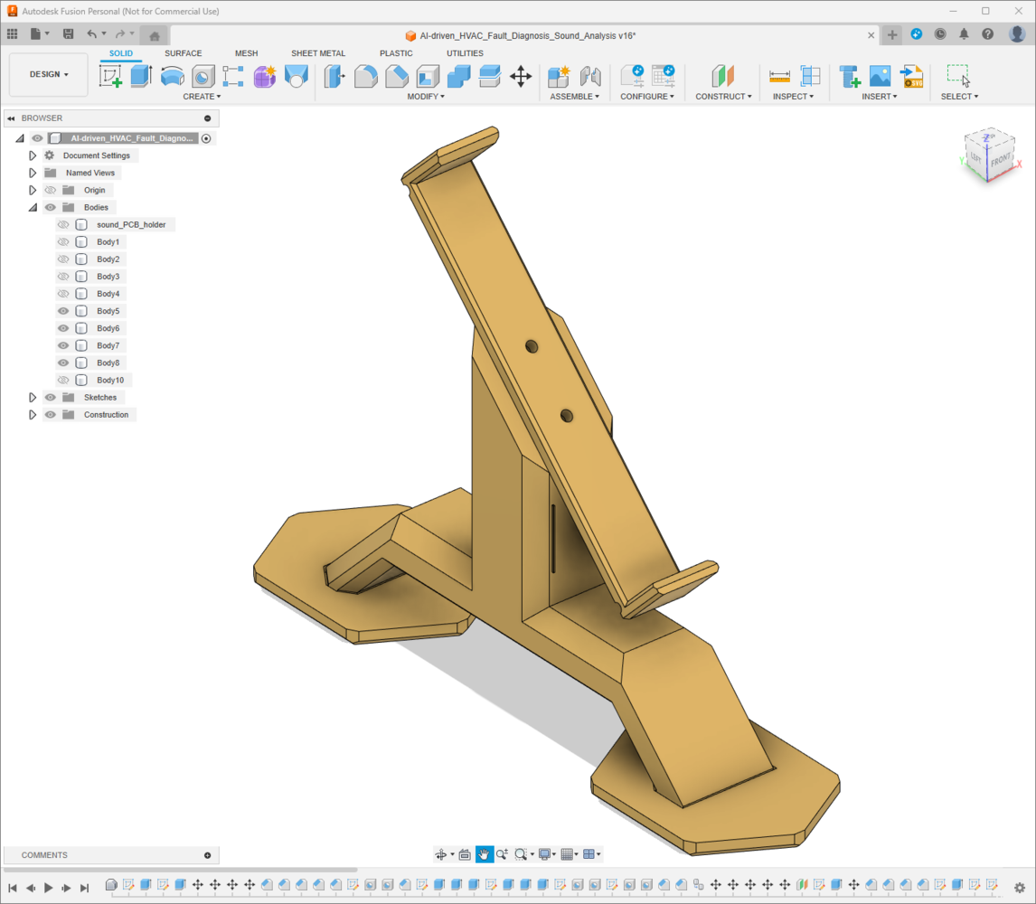1036x904 pixels.
Task: Select the Combine tool
Action: click(x=458, y=76)
